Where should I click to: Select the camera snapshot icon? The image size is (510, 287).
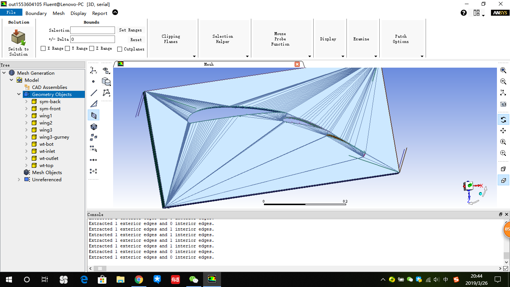click(x=503, y=104)
